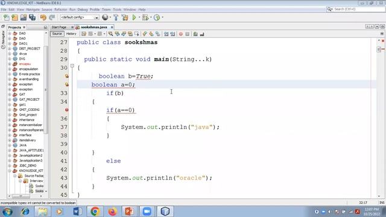This screenshot has height=217, width=386.
Task: Open the Navigate menu
Action: (x=33, y=10)
